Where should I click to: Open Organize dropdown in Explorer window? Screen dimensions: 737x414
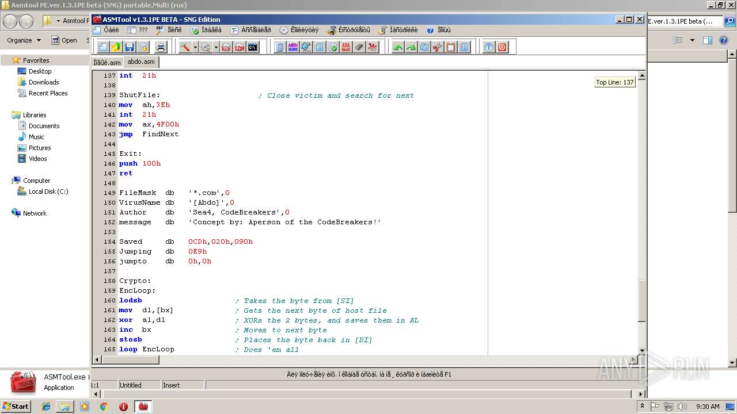pos(24,40)
